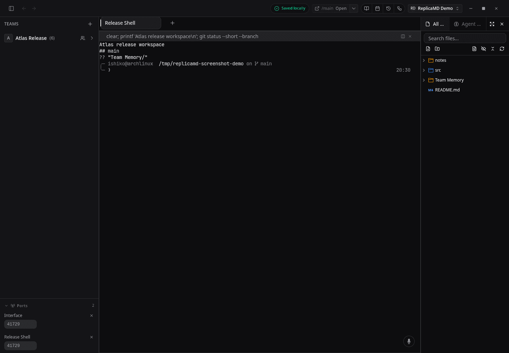Open the ReplicaMD Demo workspace switcher

point(435,8)
